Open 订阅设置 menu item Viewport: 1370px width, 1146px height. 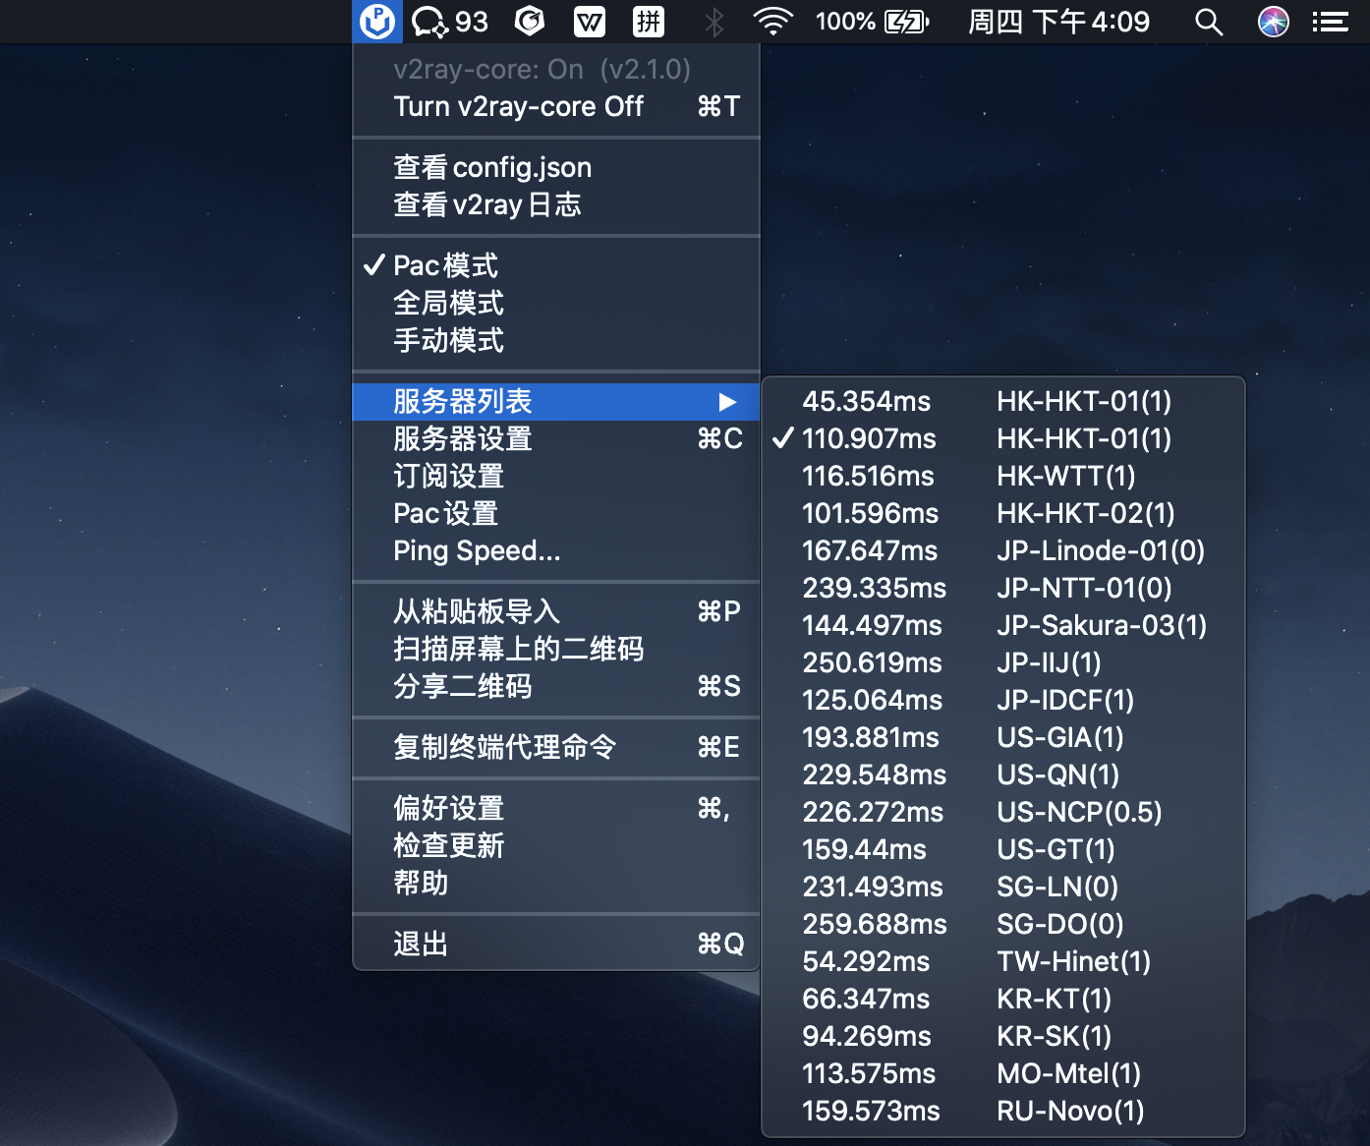coord(556,476)
